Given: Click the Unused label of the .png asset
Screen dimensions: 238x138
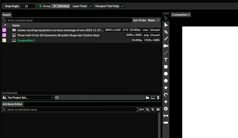Looking at the screenshot, I should (155, 35).
